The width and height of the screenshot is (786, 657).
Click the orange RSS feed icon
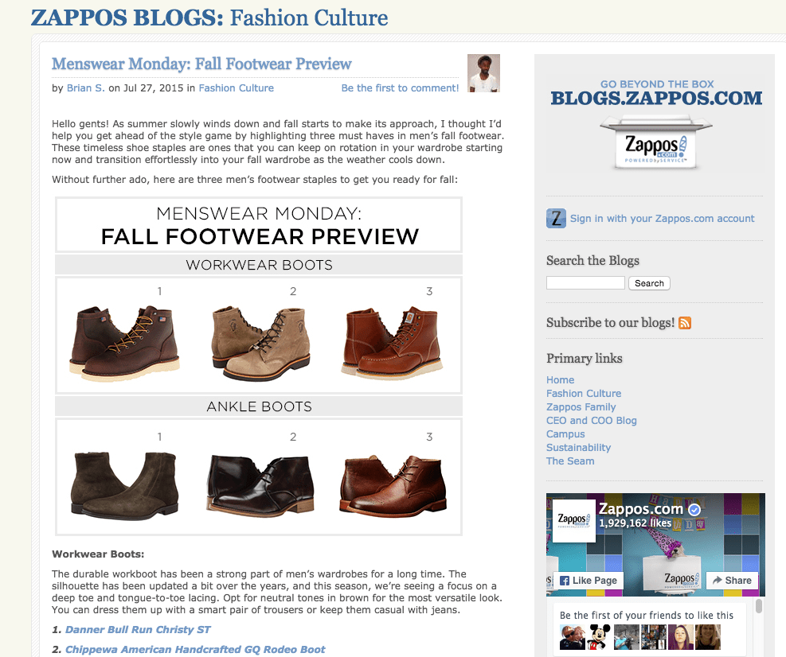(x=685, y=323)
